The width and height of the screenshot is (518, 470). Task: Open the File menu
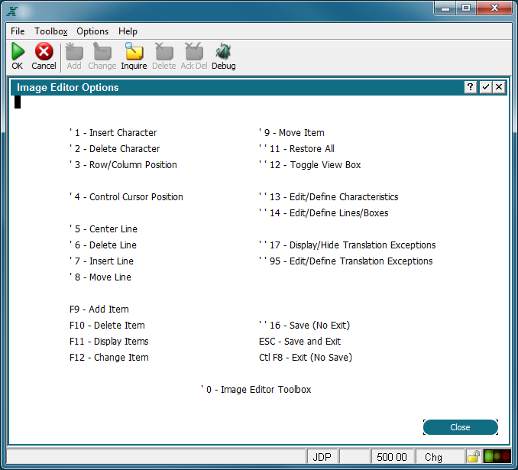coord(18,31)
